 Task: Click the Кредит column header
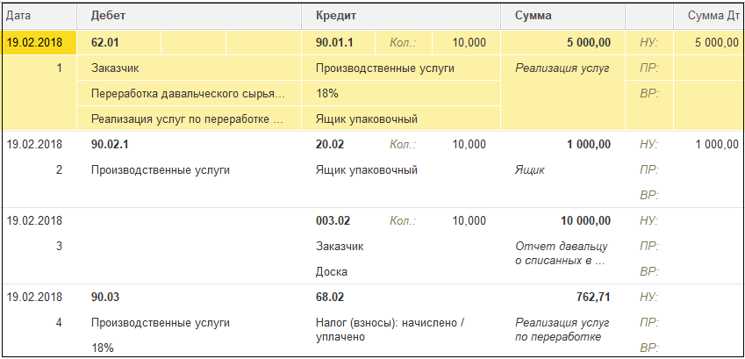click(x=401, y=16)
